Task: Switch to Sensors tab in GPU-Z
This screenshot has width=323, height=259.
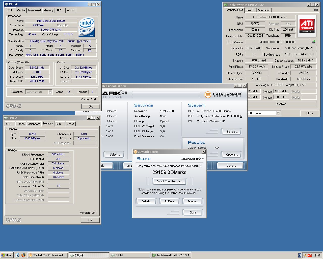Action: click(x=251, y=10)
